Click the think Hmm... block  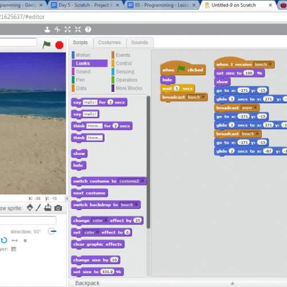[x=88, y=138]
